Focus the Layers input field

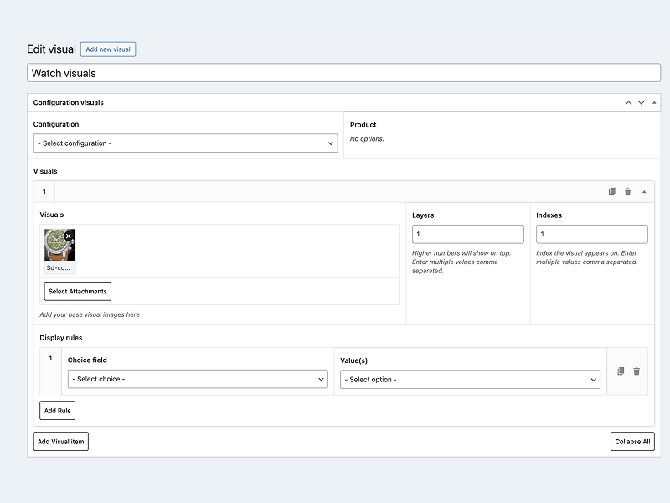tap(467, 235)
